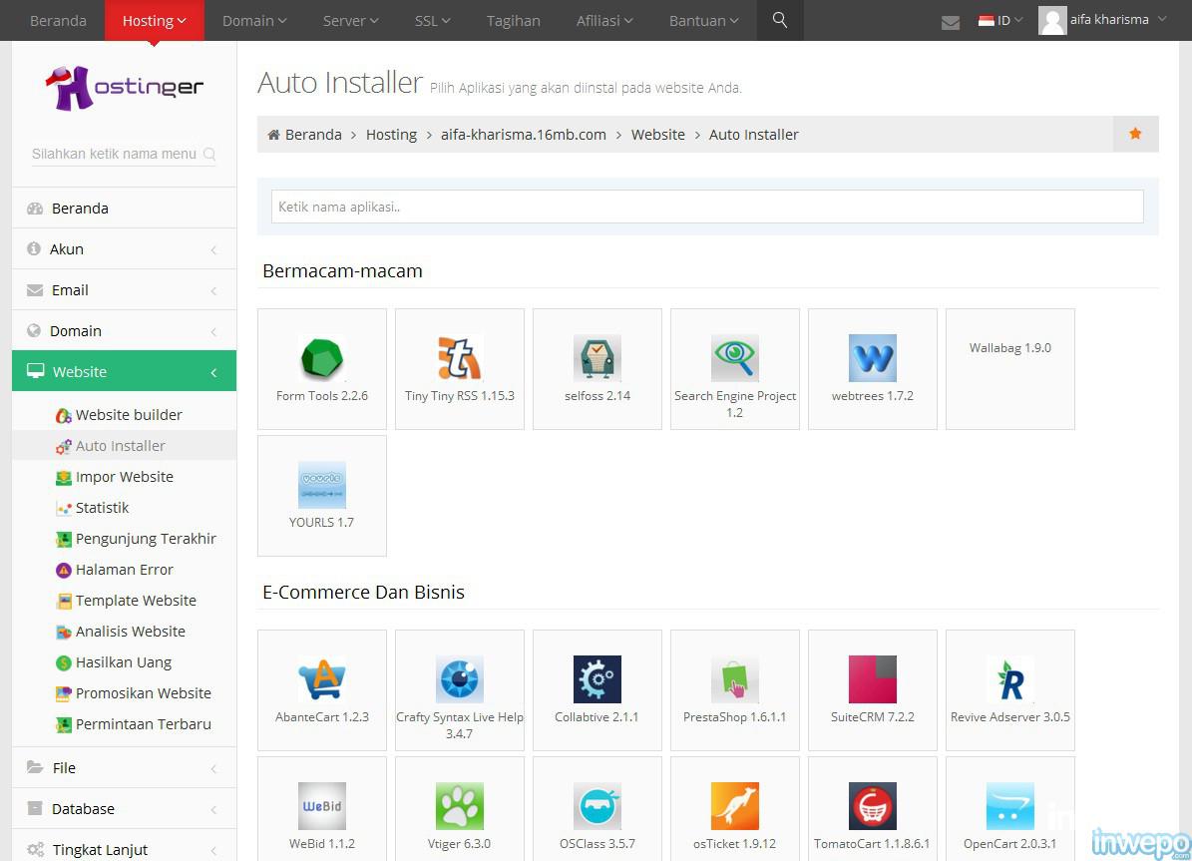Click the envelope messages icon

[x=951, y=22]
